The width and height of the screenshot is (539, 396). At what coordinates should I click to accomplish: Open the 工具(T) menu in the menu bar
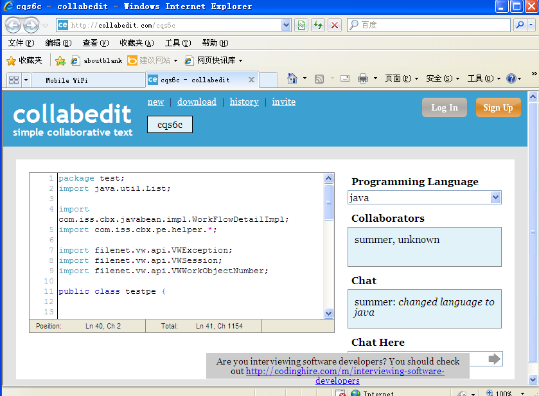pos(178,43)
